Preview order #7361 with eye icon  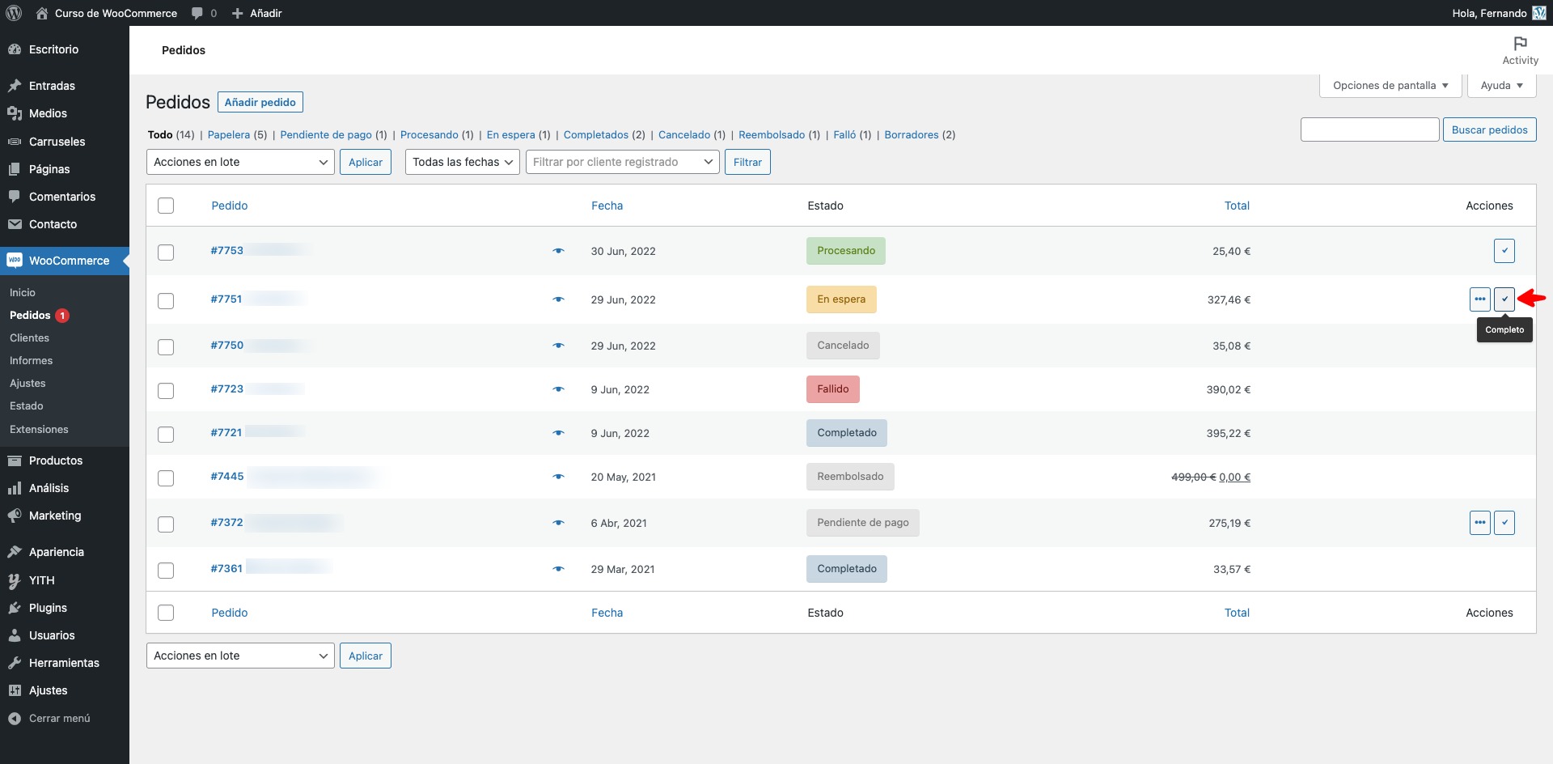point(558,569)
